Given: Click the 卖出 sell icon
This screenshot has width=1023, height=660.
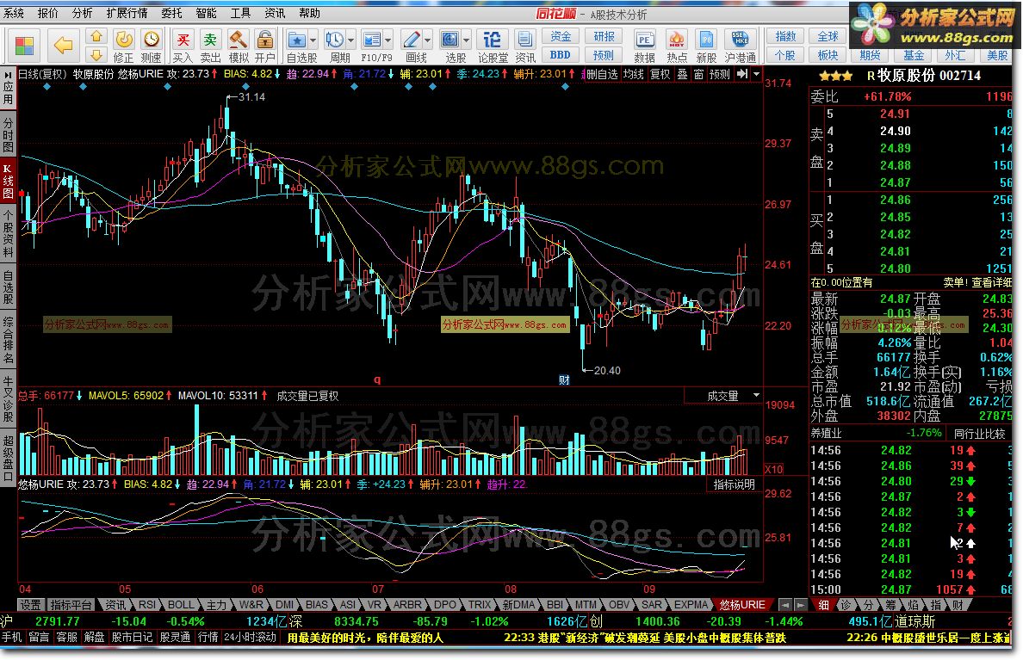Looking at the screenshot, I should [210, 46].
